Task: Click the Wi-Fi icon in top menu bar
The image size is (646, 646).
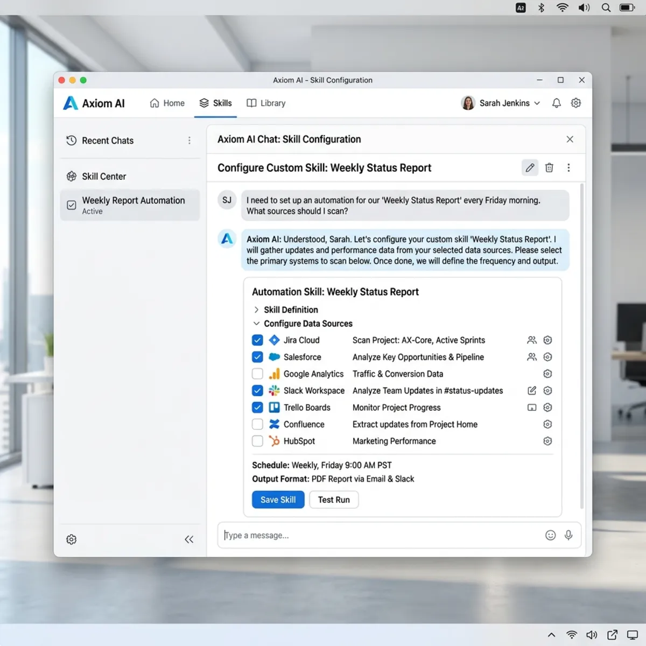Action: click(x=562, y=8)
